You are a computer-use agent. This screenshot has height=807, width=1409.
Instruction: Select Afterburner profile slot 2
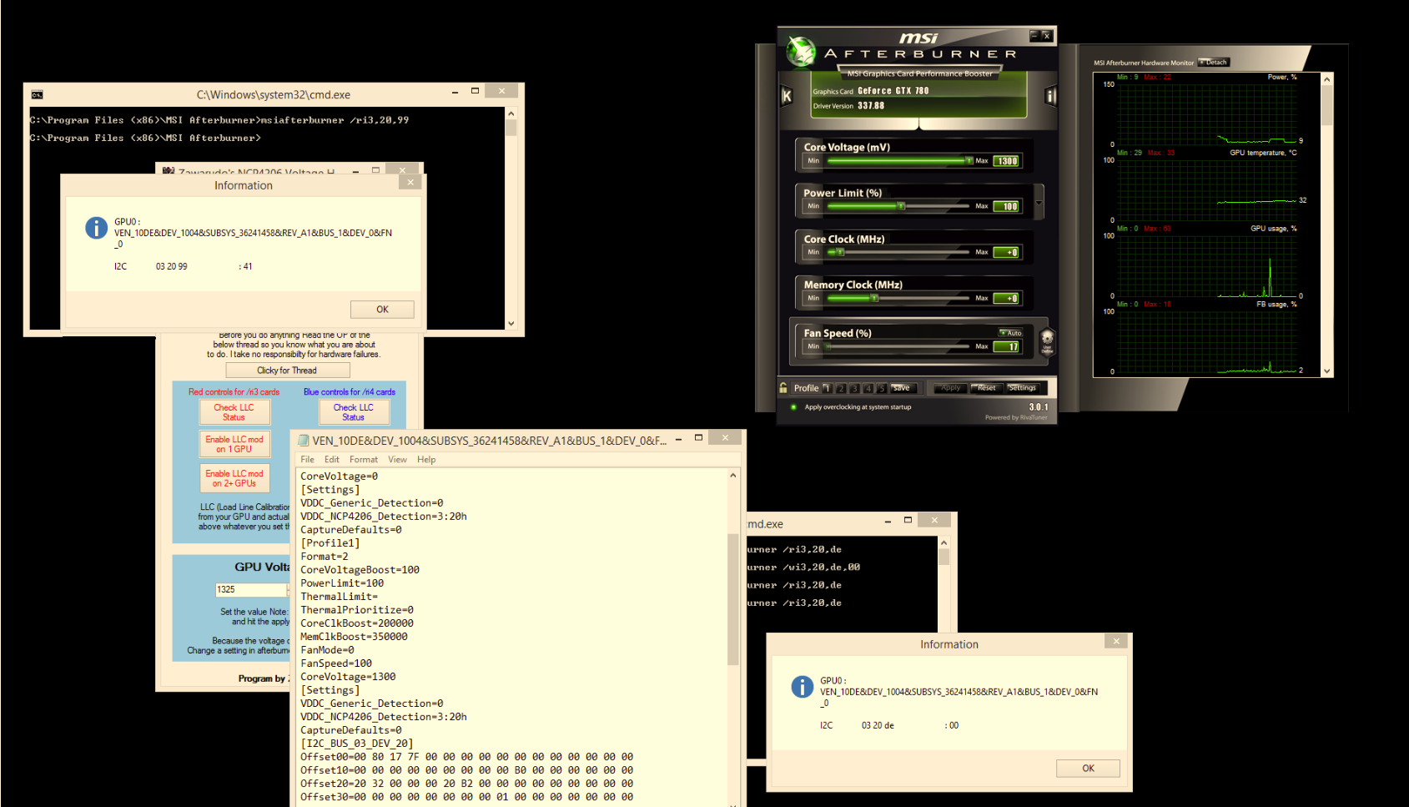(x=841, y=388)
